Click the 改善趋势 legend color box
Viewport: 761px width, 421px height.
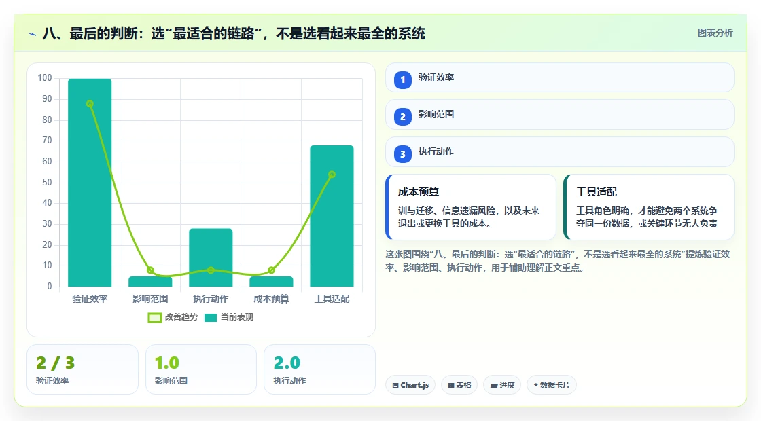tap(155, 318)
